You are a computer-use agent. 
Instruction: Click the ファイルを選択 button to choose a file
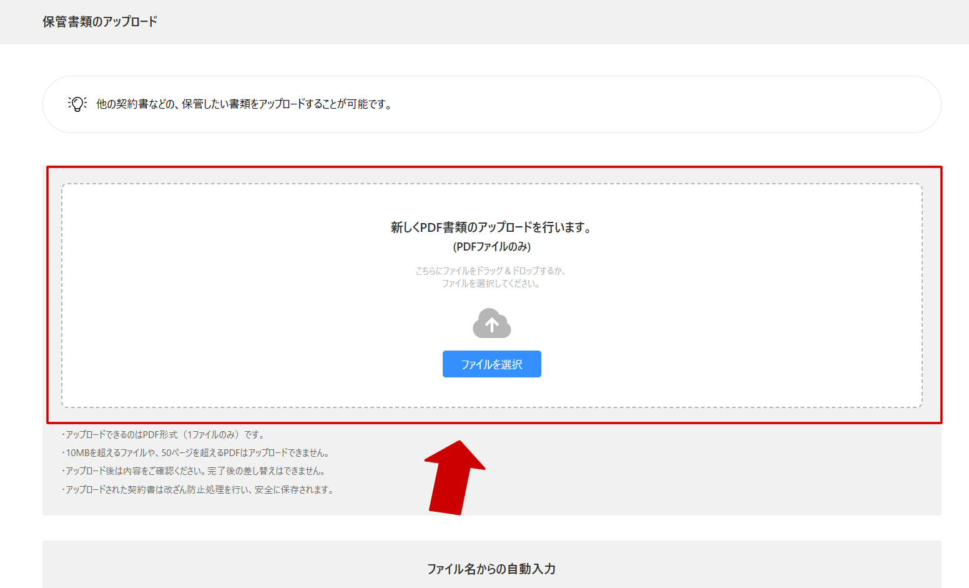(x=491, y=364)
